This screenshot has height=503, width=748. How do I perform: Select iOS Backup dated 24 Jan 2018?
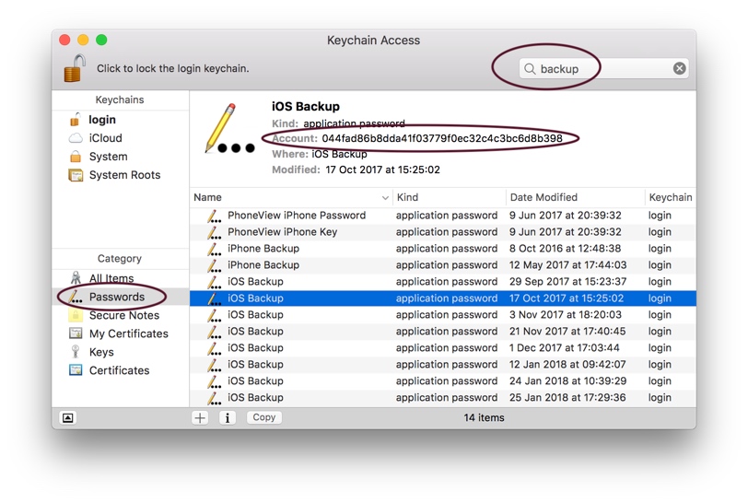pyautogui.click(x=443, y=380)
